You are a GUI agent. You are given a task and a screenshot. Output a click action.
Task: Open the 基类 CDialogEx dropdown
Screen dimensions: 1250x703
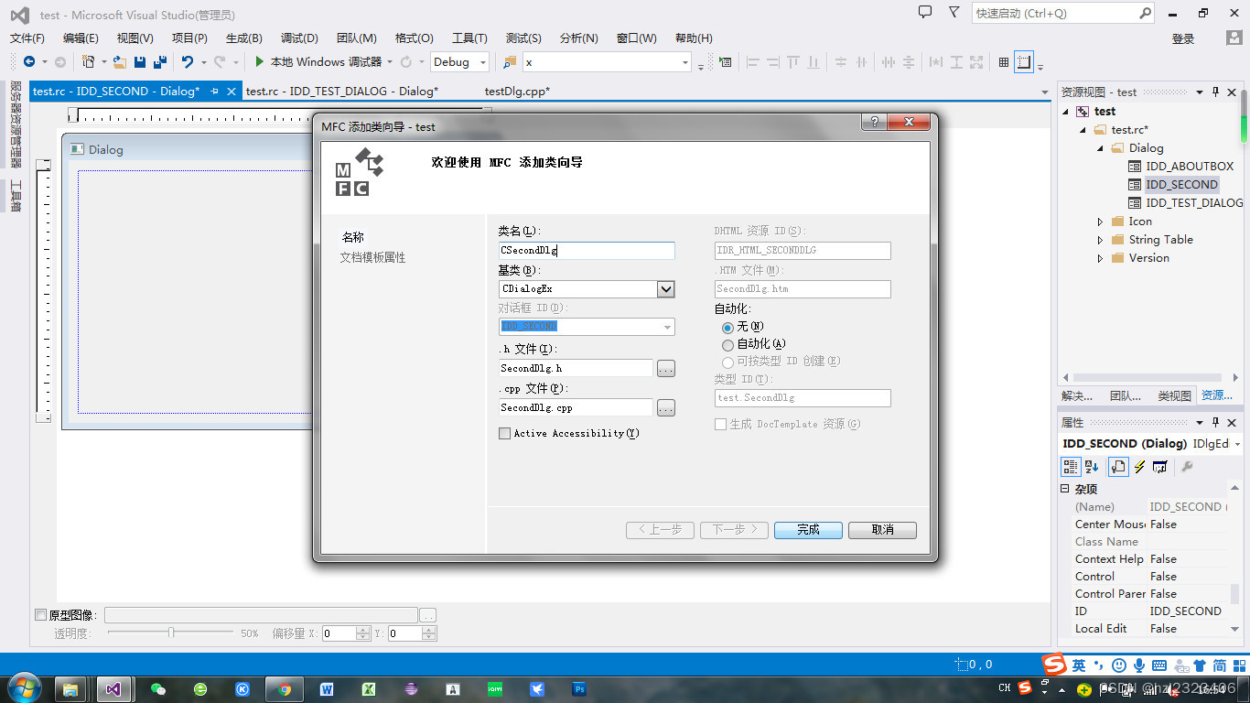[666, 288]
